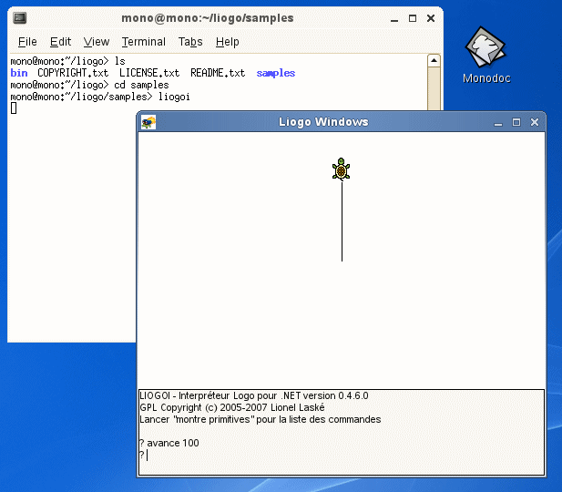Click the terminal scrollbar up arrow
562x492 pixels.
[434, 61]
